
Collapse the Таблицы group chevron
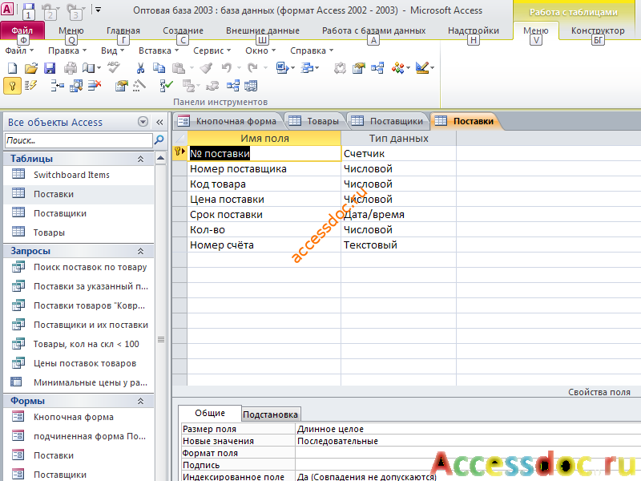141,159
